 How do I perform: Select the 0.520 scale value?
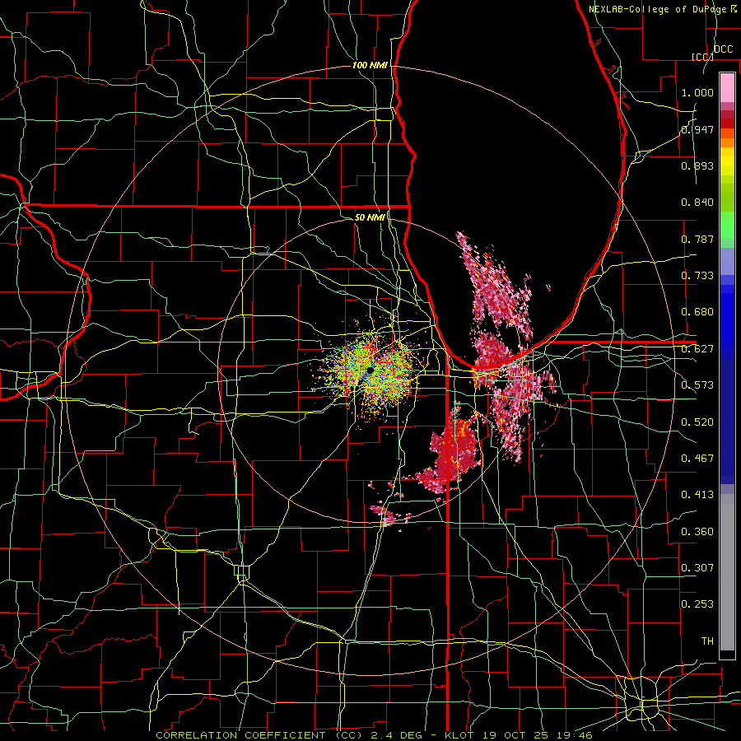tap(697, 422)
